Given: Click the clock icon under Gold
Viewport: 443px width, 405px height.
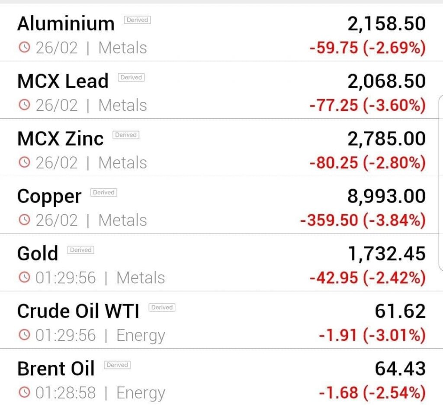Looking at the screenshot, I should pos(24,277).
